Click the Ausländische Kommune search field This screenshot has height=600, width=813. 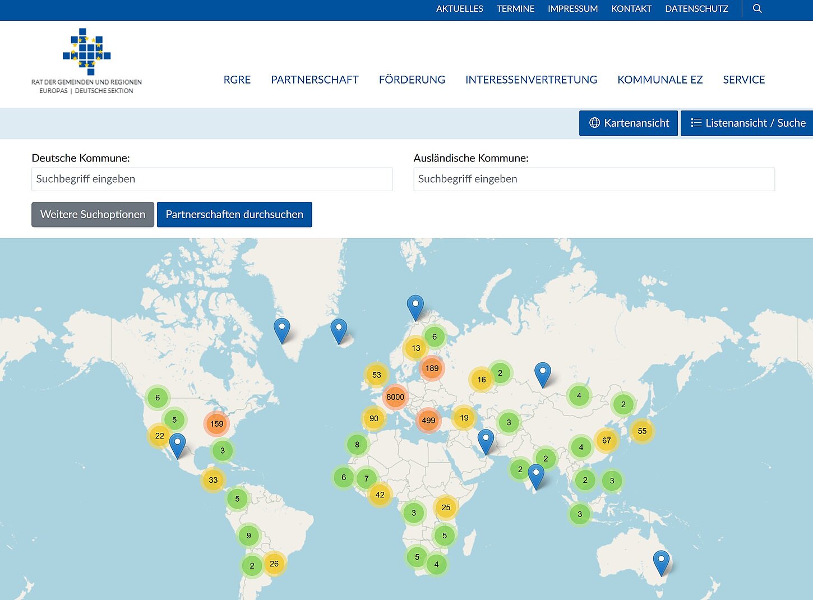[x=594, y=179]
